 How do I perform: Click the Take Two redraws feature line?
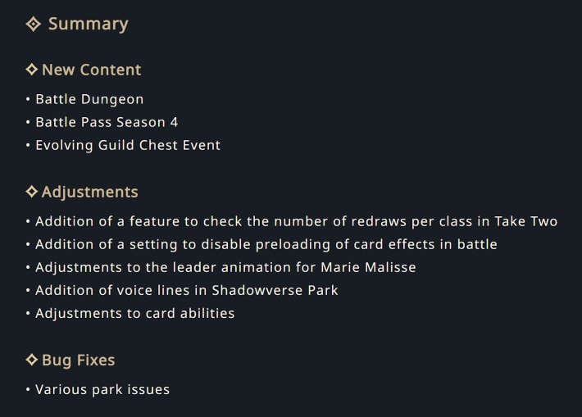coord(296,221)
